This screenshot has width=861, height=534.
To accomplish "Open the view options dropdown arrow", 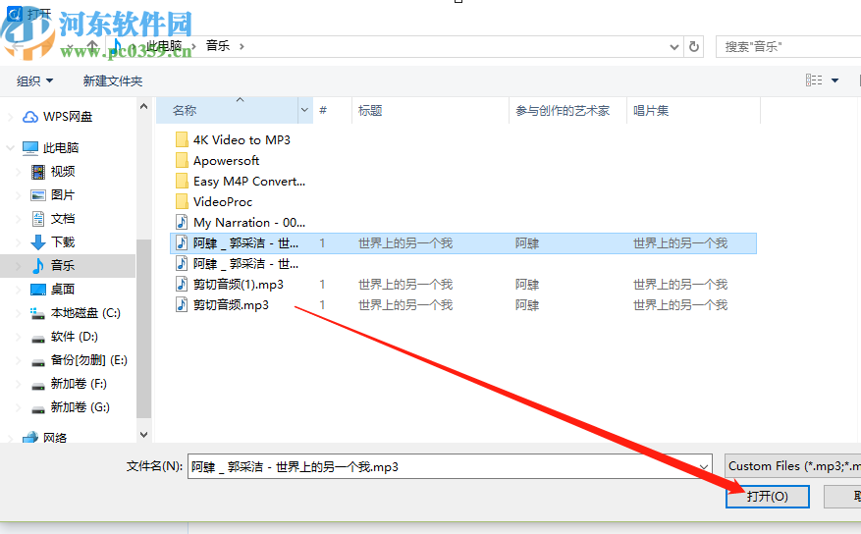I will (834, 80).
